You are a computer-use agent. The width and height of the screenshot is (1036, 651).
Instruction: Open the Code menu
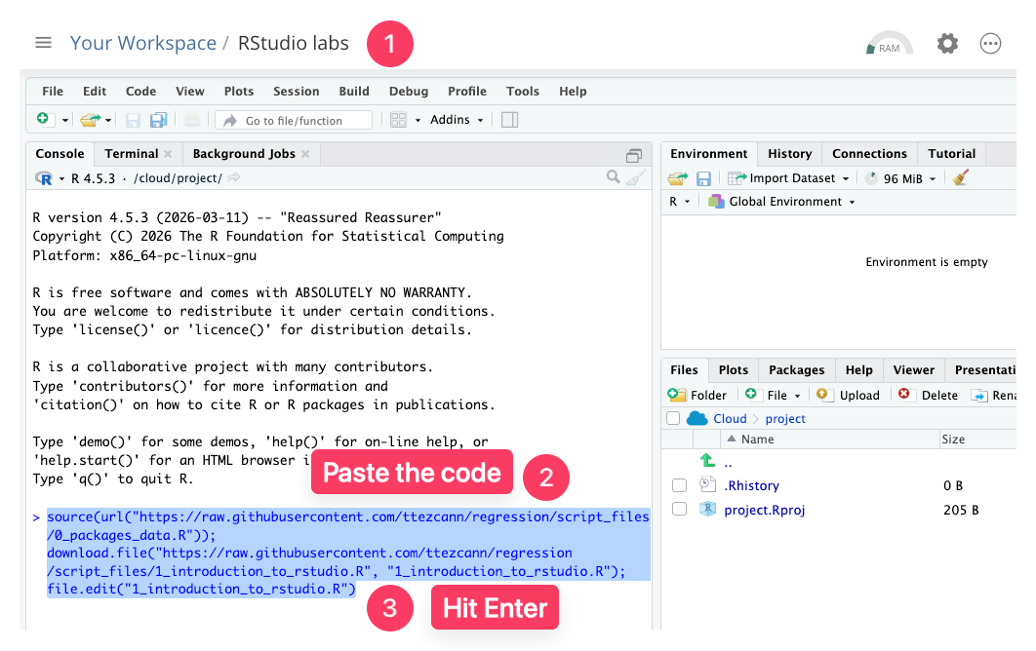140,91
